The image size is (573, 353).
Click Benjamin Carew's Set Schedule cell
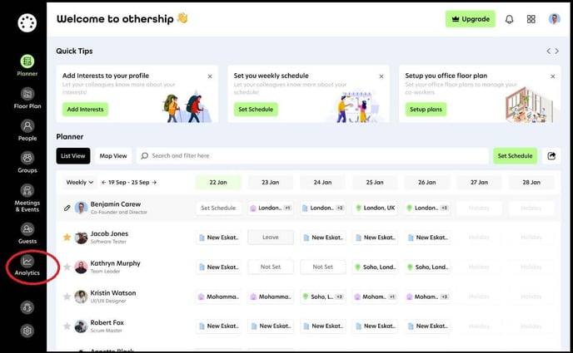point(218,208)
